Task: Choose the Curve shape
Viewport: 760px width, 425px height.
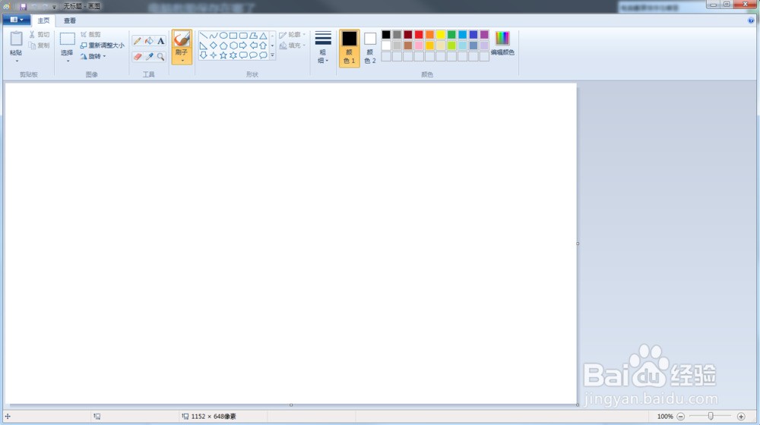Action: pyautogui.click(x=214, y=36)
